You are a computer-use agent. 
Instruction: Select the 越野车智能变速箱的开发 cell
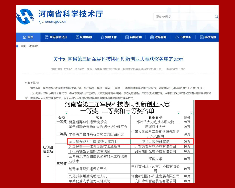click(x=99, y=168)
